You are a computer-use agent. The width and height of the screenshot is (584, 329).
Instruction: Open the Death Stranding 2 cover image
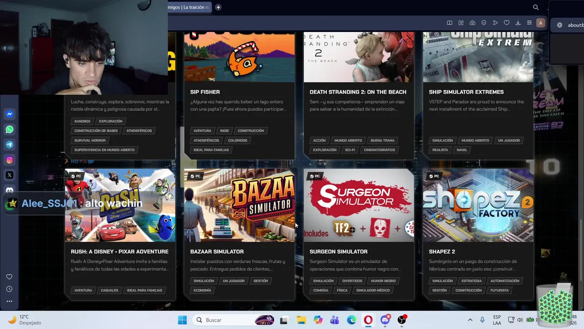pos(359,57)
